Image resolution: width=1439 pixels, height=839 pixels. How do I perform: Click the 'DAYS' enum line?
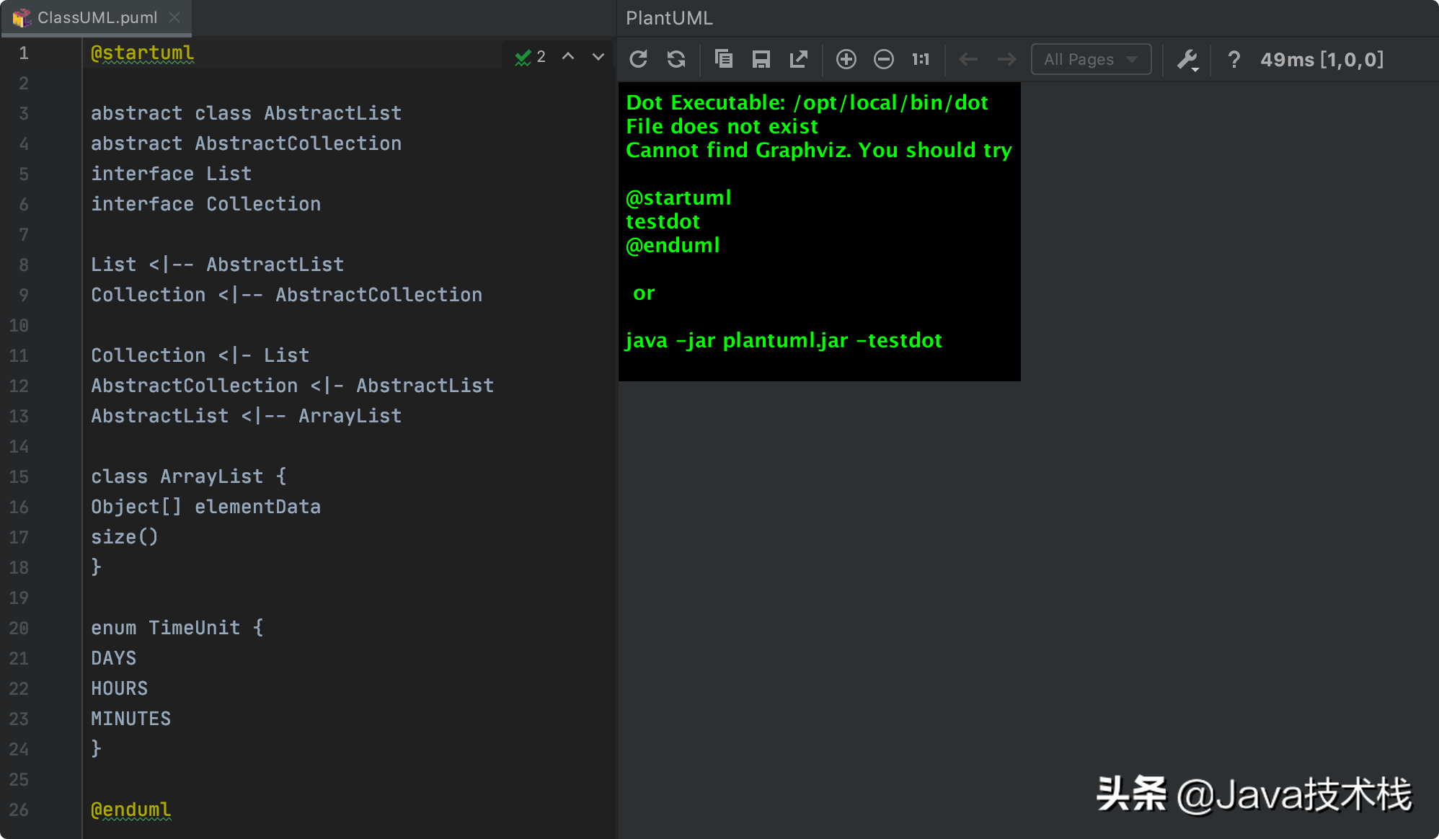(x=113, y=658)
